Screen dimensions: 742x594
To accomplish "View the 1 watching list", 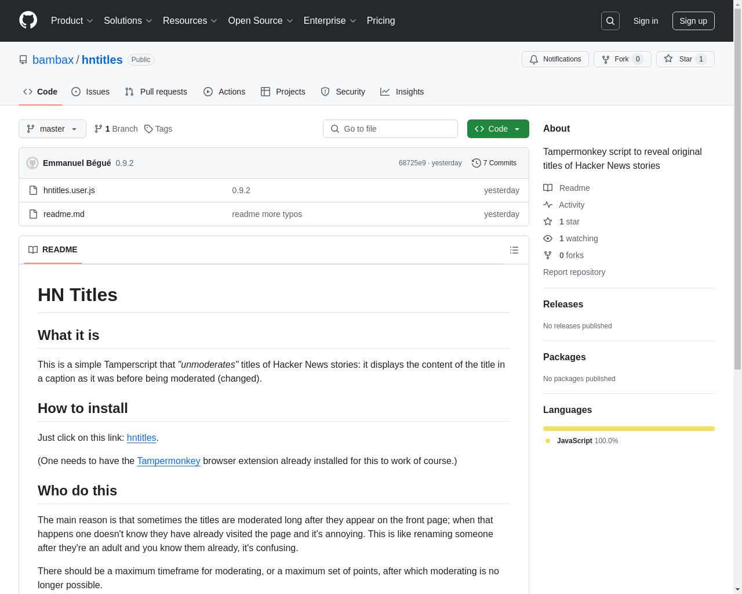I will [570, 238].
